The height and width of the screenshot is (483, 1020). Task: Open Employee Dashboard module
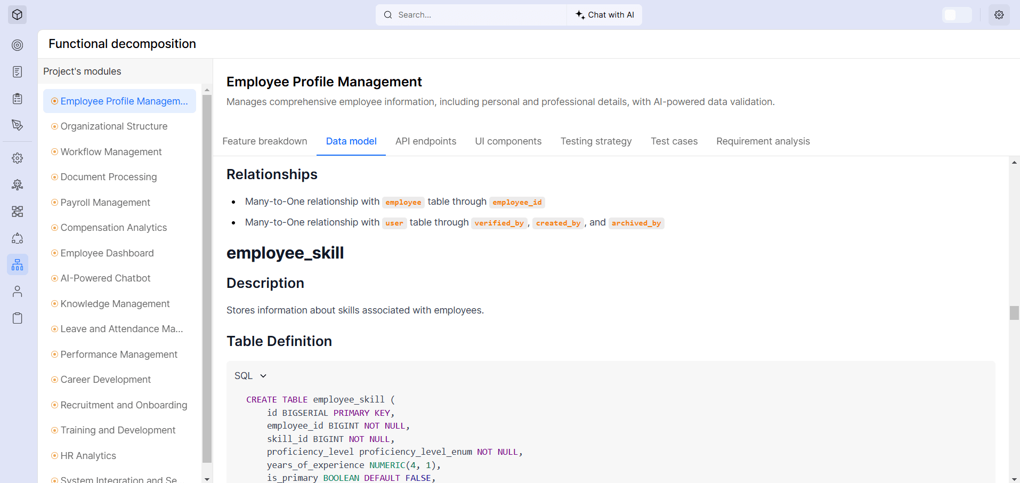[119, 253]
